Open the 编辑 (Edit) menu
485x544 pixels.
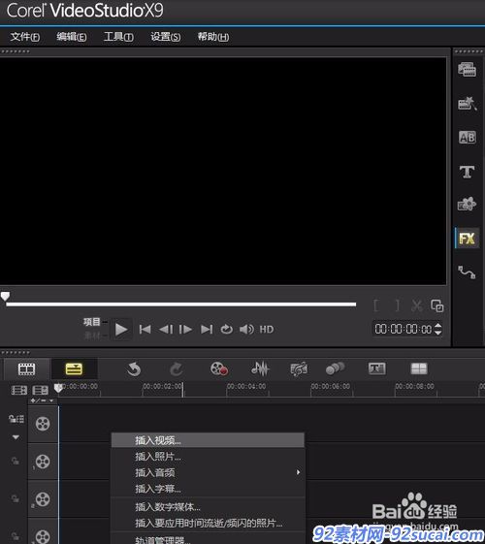click(72, 37)
